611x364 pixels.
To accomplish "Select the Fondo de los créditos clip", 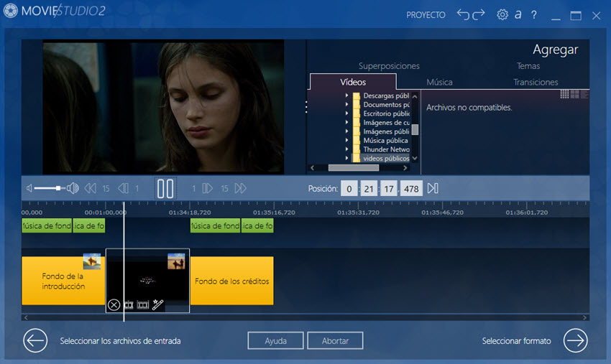I will point(232,281).
